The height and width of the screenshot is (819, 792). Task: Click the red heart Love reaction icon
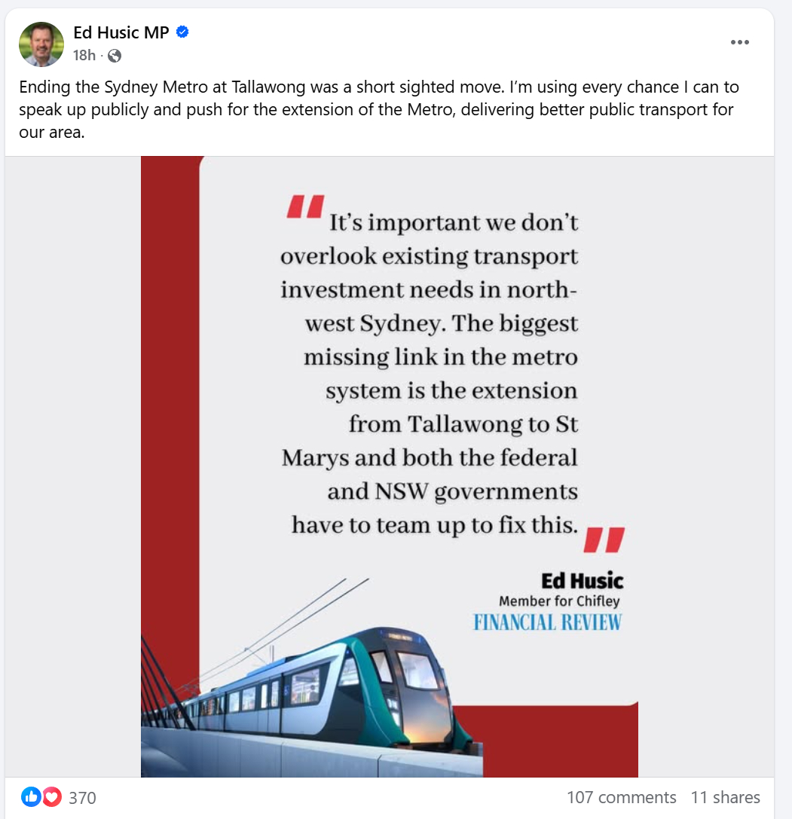[52, 797]
